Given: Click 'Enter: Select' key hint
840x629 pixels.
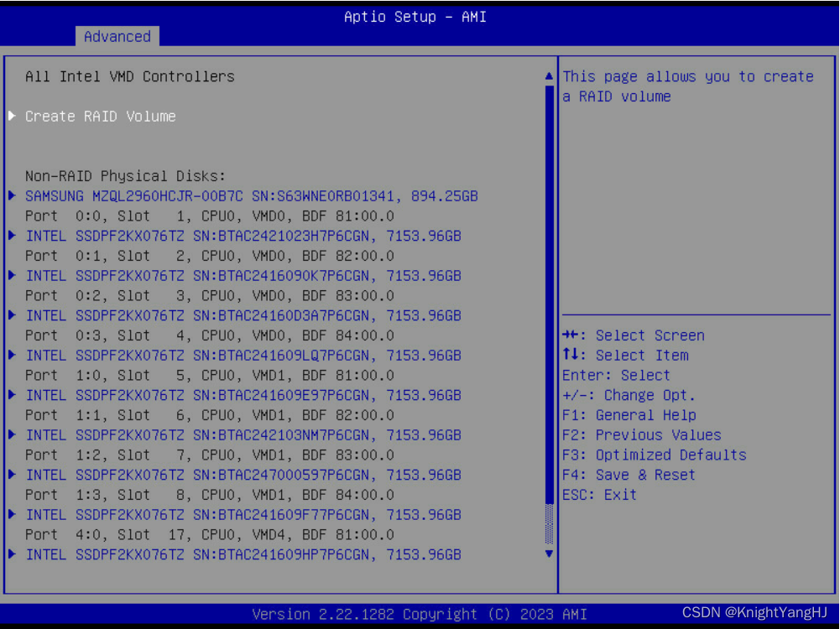Looking at the screenshot, I should point(616,375).
